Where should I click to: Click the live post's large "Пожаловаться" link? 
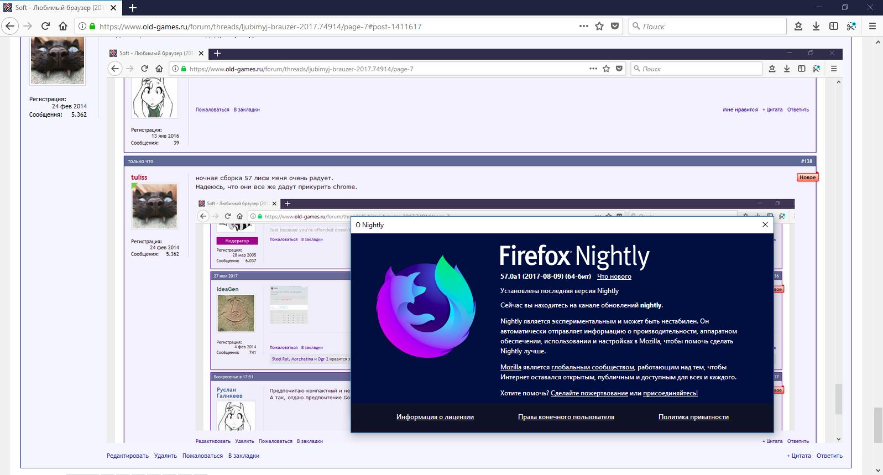coord(202,456)
